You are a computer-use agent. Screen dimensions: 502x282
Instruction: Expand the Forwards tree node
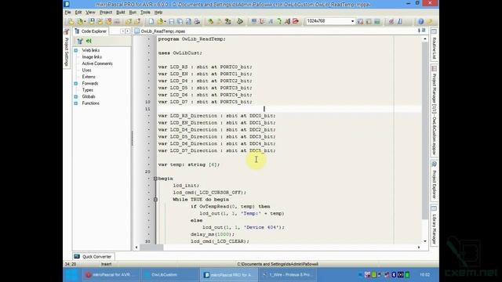coord(76,84)
